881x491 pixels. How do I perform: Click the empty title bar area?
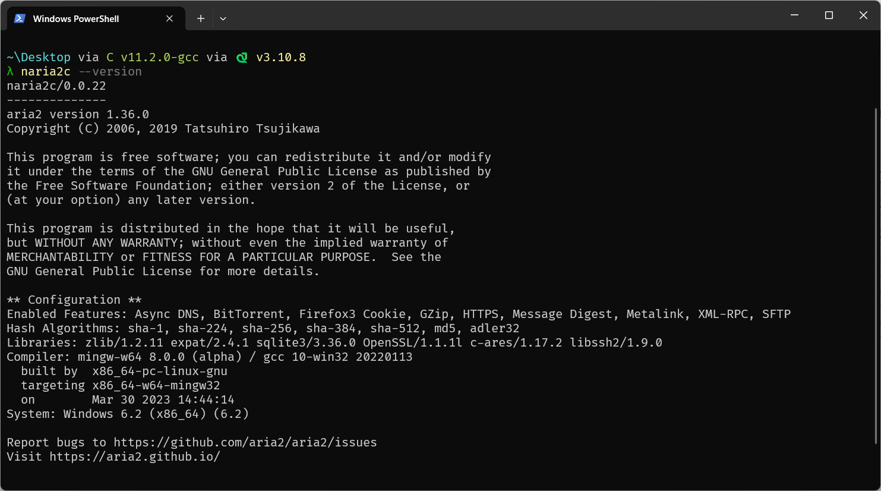505,15
